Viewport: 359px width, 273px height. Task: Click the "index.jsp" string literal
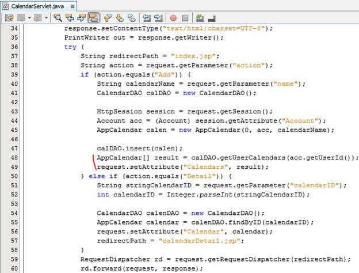coord(193,56)
